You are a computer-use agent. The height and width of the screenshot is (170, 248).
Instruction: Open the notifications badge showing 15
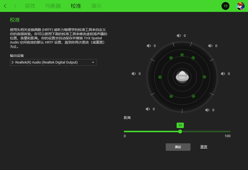click(x=226, y=6)
